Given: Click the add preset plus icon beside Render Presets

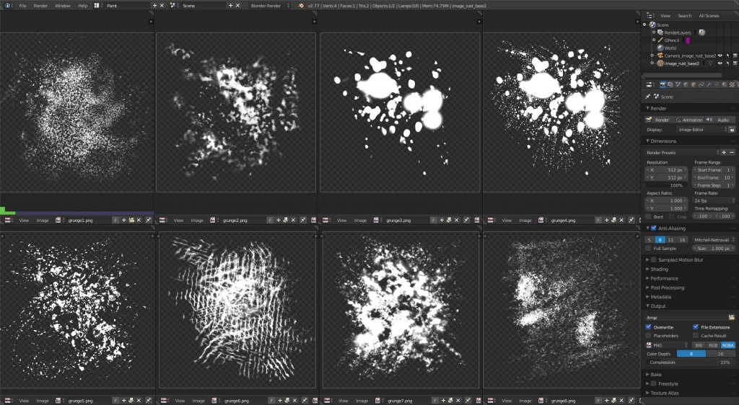Looking at the screenshot, I should pyautogui.click(x=724, y=152).
